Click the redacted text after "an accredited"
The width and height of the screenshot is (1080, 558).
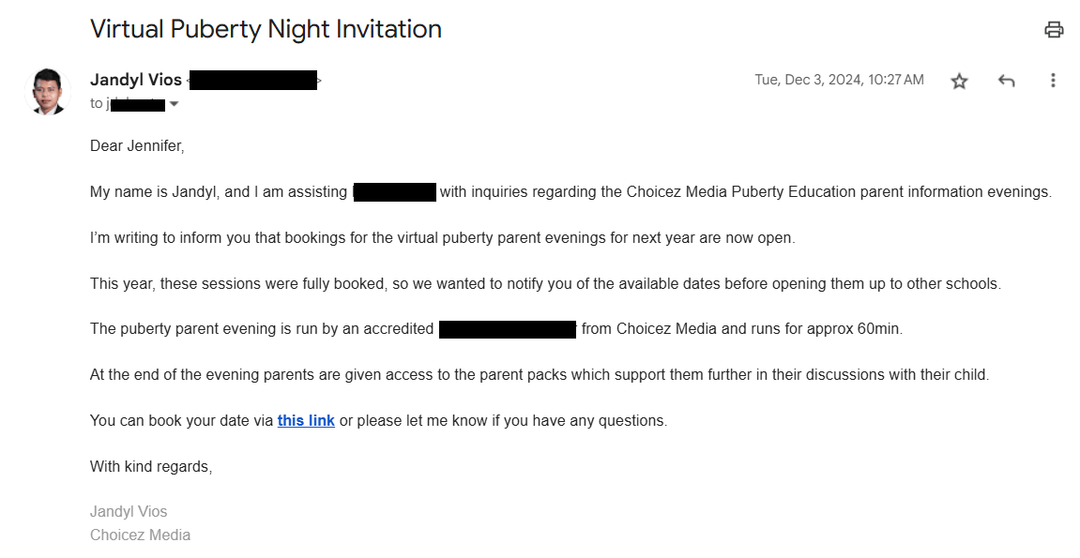coord(507,329)
